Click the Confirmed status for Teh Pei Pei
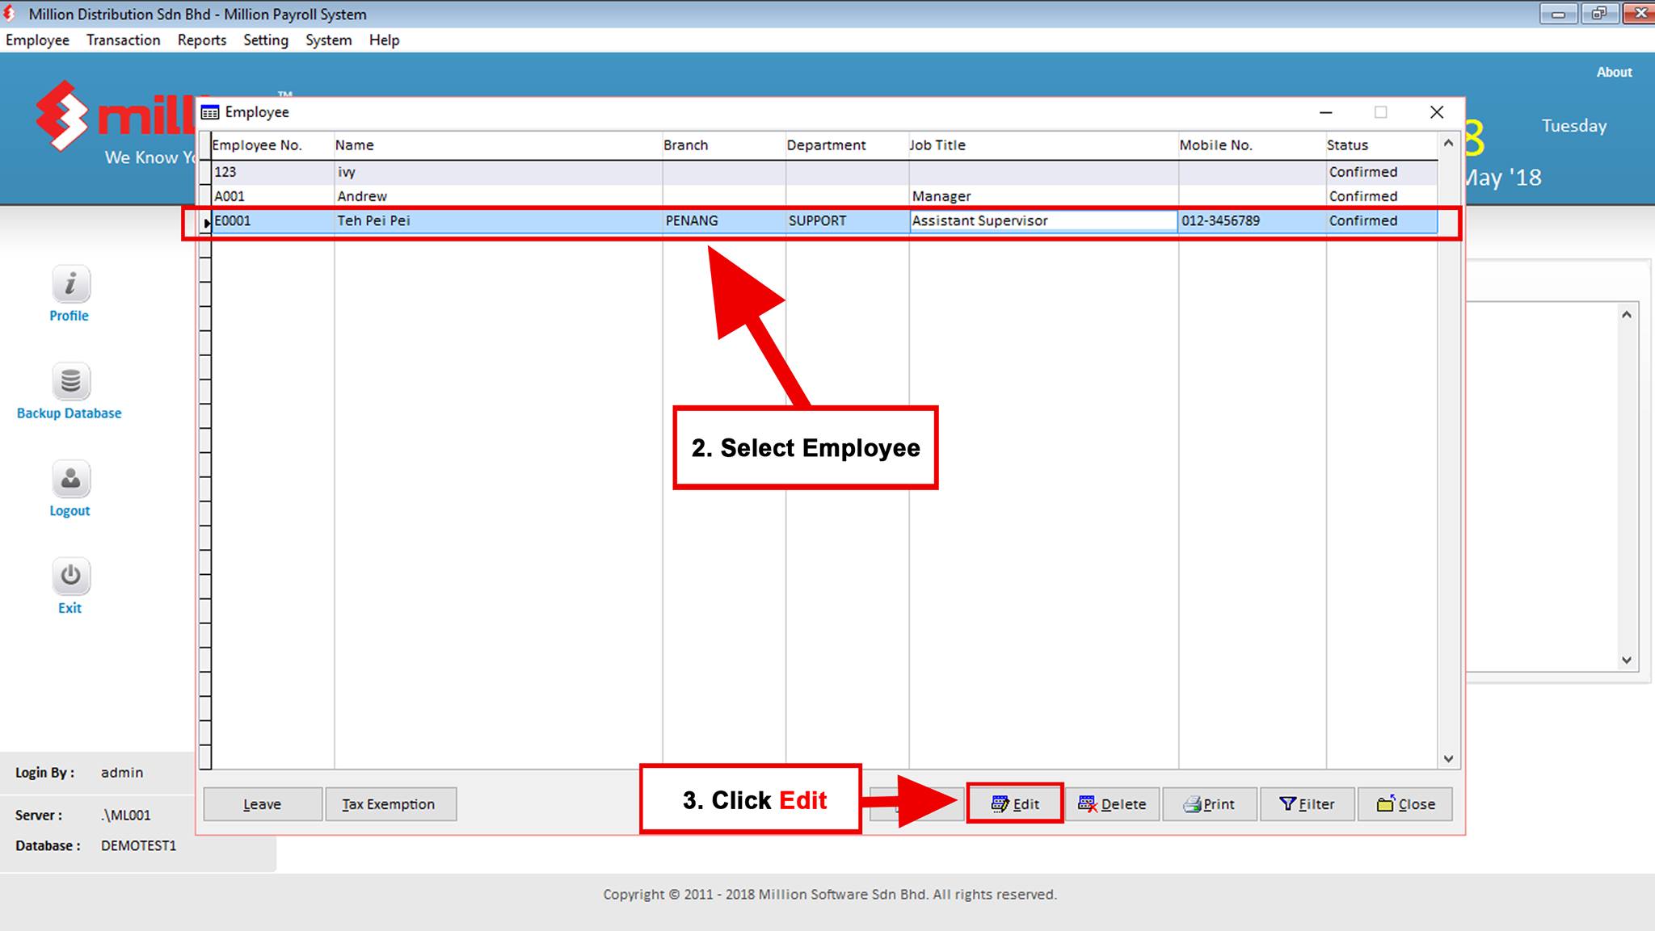 [x=1362, y=220]
